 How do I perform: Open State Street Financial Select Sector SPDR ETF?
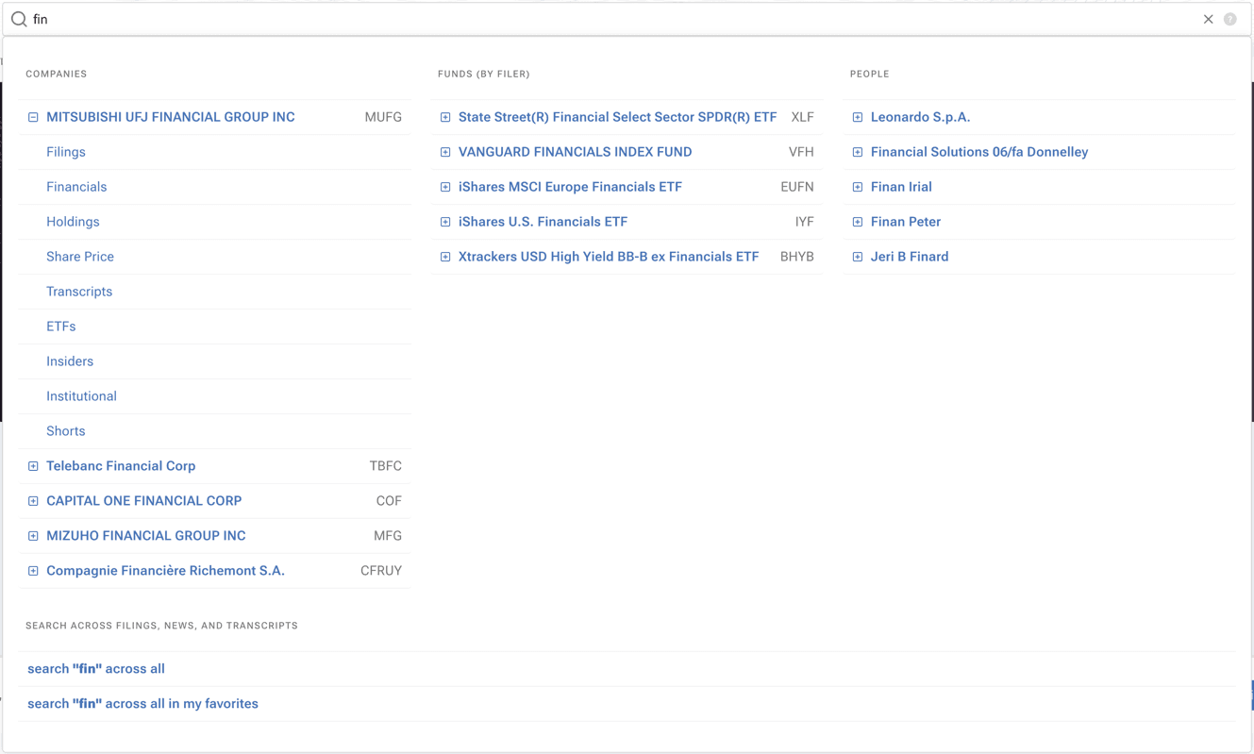[617, 117]
